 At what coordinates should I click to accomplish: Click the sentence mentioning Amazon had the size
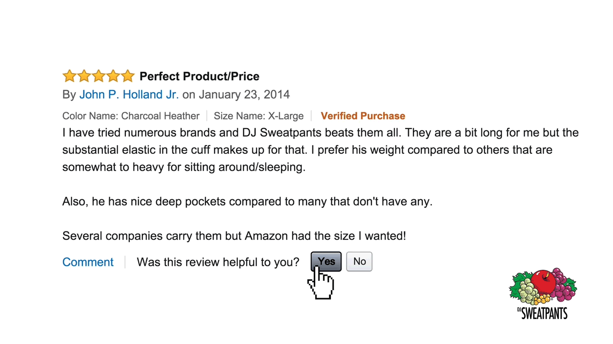click(x=234, y=236)
